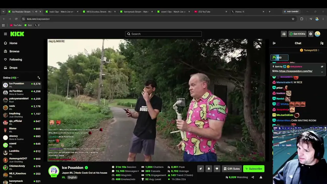
Task: Open nedx channel in the sidebar
Action: [x=22, y=108]
